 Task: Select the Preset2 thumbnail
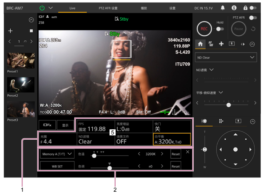pyautogui.click(x=21, y=85)
